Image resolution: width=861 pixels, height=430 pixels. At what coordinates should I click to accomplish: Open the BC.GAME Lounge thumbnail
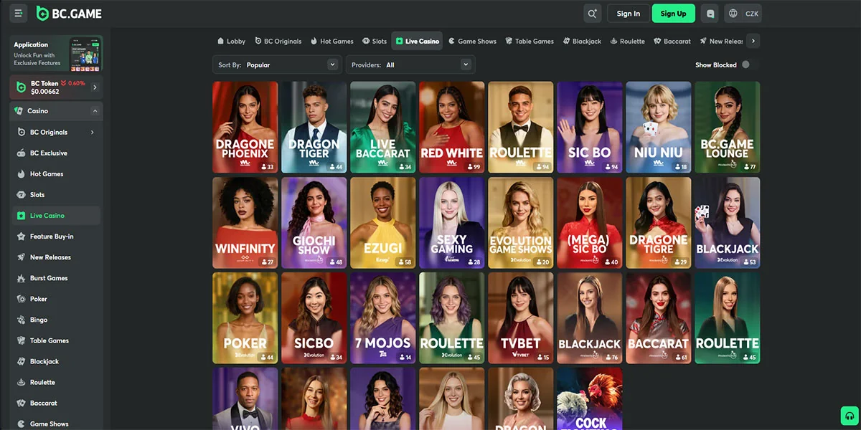(727, 127)
